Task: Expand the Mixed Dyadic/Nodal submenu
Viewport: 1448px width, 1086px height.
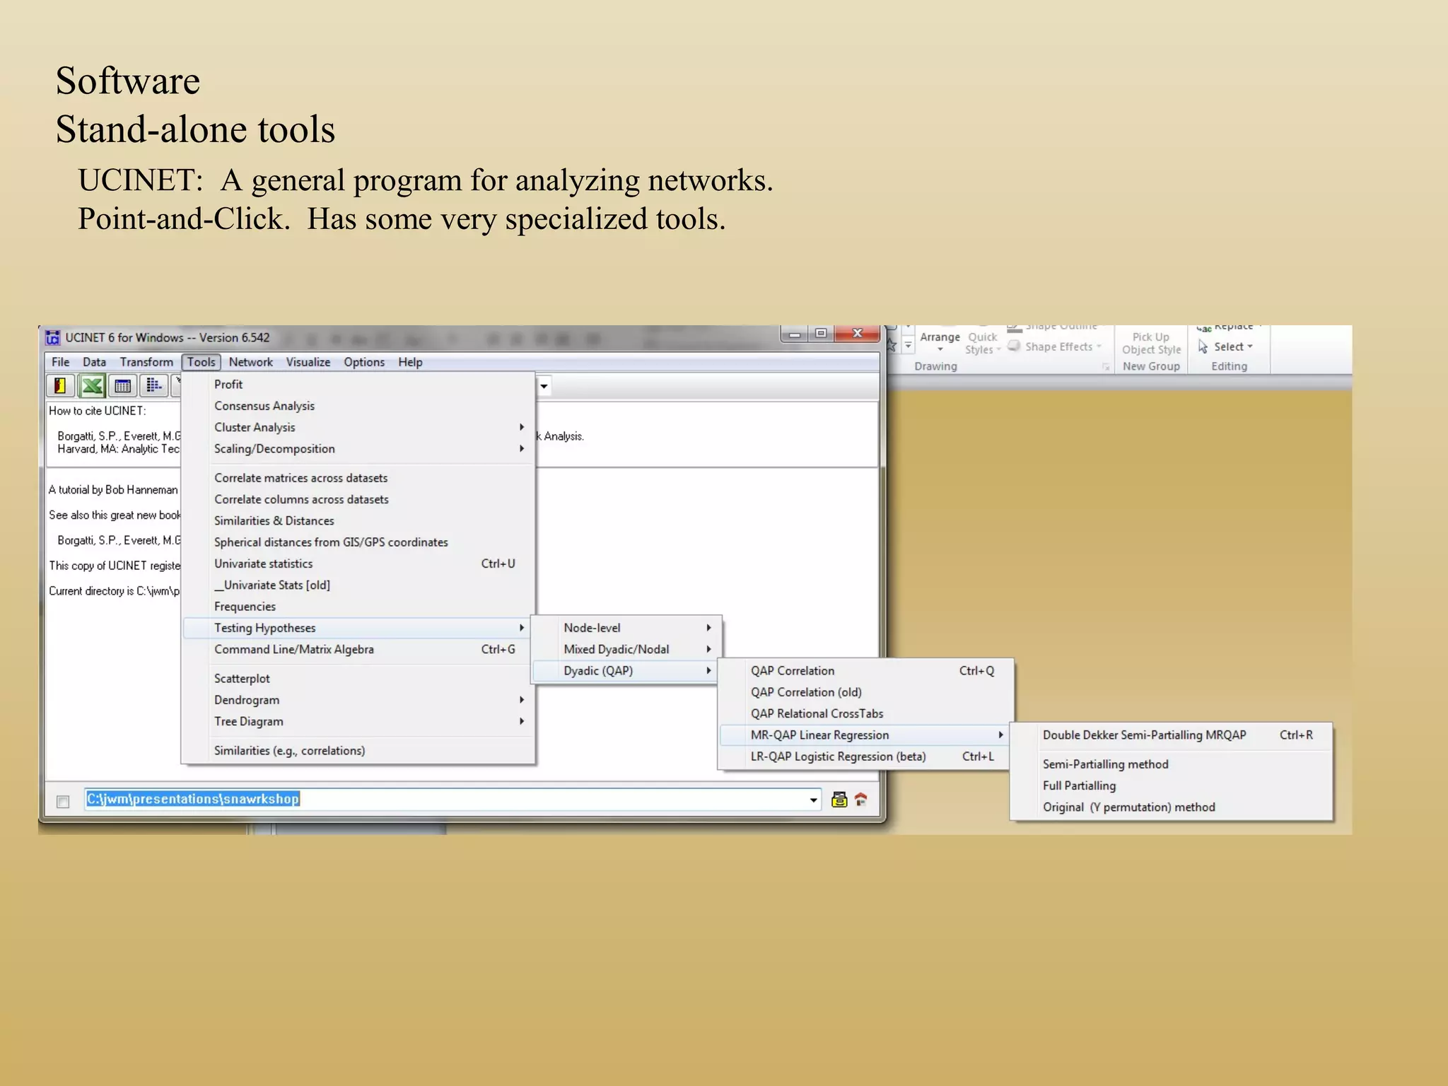Action: 626,649
